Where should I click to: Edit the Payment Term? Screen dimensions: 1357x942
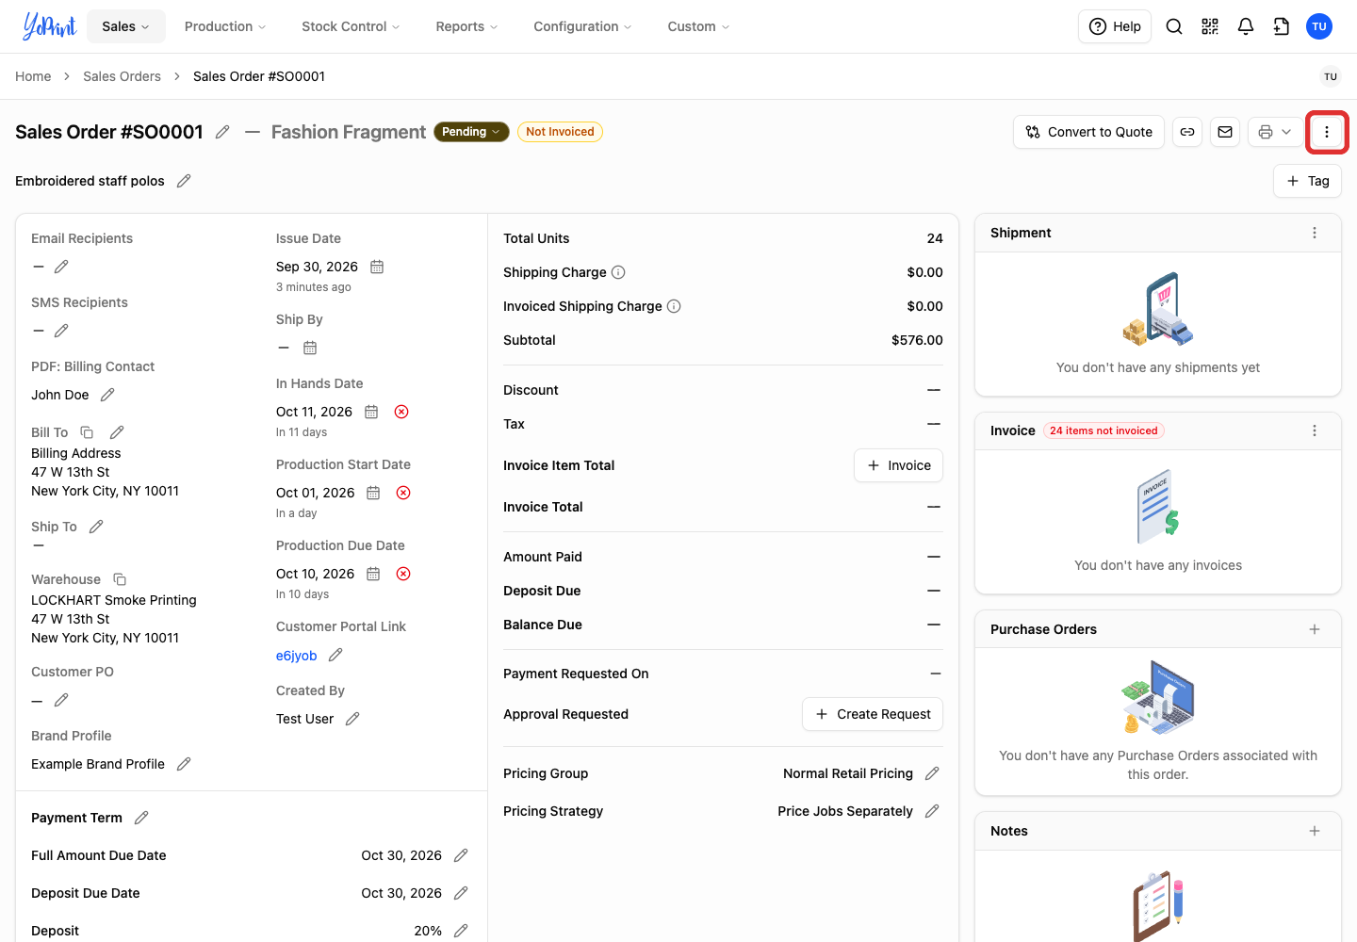141,818
